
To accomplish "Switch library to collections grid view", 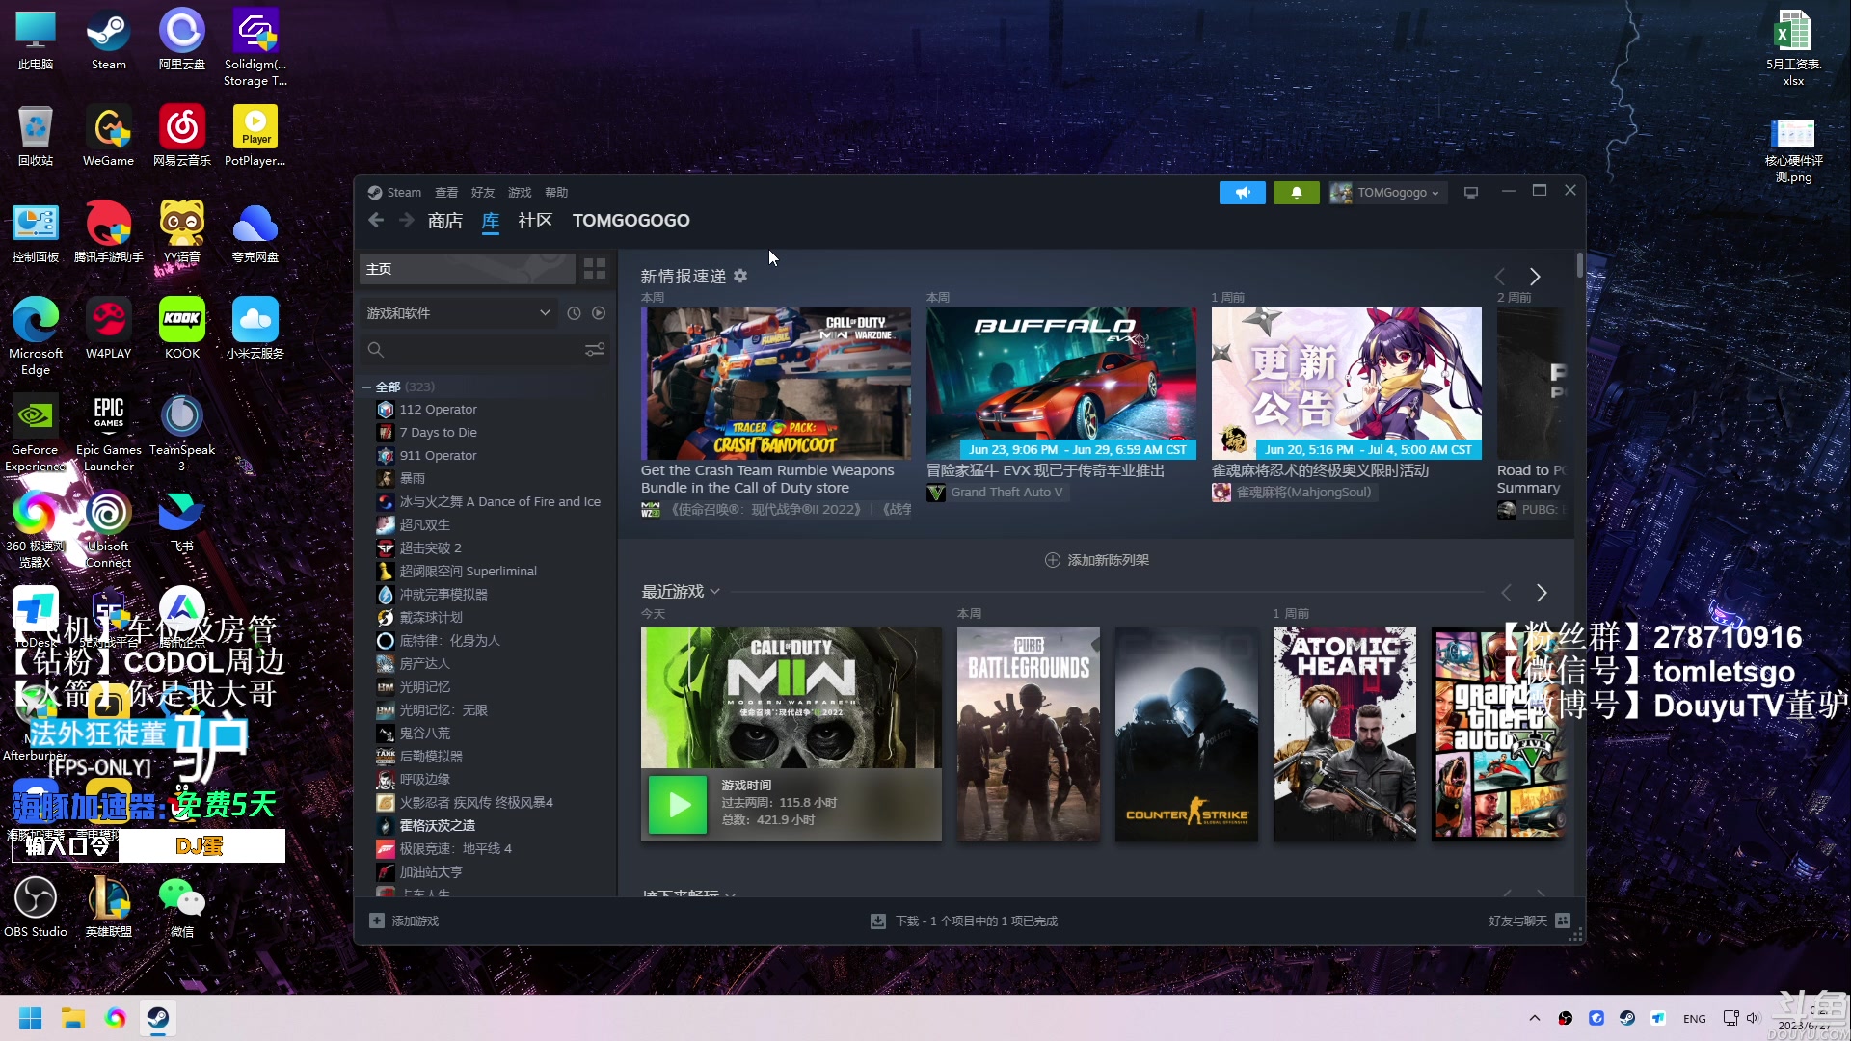I will [595, 269].
